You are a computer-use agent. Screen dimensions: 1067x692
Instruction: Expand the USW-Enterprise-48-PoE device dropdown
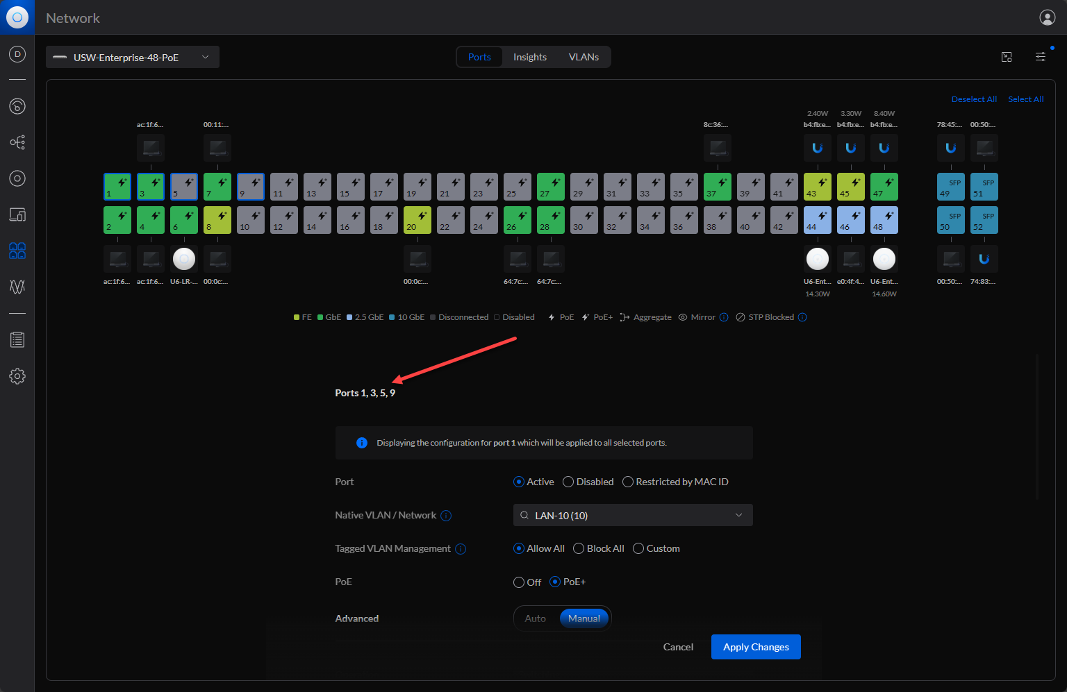(132, 57)
